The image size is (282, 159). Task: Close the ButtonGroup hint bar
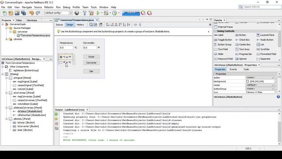tap(208, 31)
